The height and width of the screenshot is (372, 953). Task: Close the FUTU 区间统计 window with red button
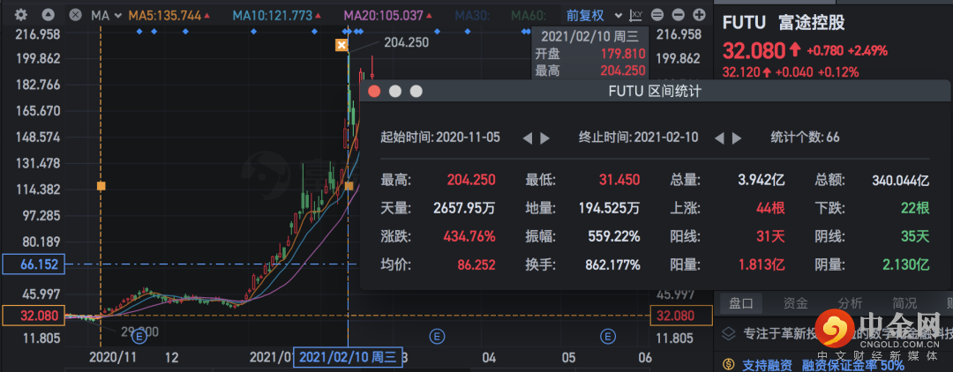coord(374,92)
